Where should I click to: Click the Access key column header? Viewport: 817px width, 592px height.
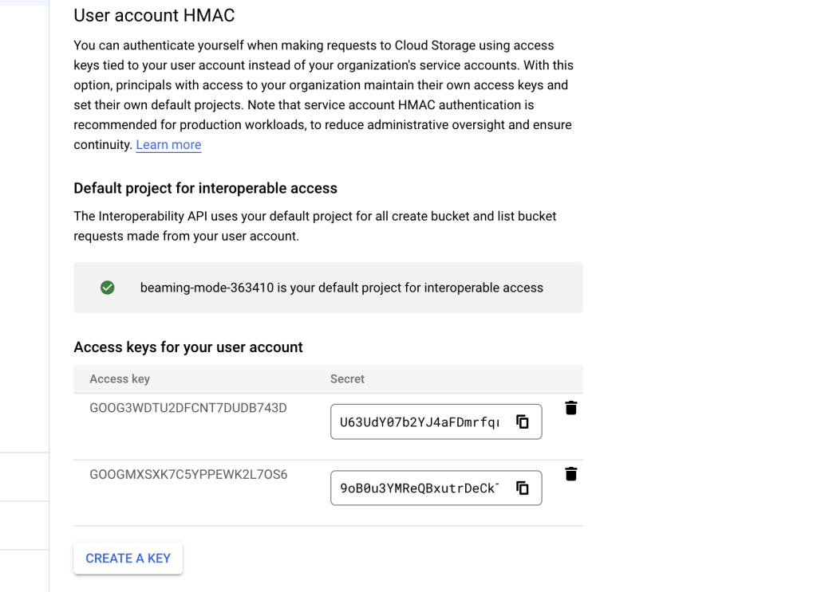(120, 378)
